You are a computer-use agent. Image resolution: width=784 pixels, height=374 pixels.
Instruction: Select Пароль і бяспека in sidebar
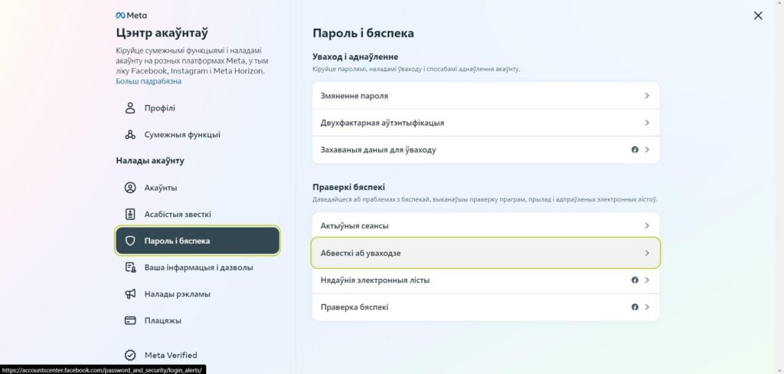tap(198, 241)
